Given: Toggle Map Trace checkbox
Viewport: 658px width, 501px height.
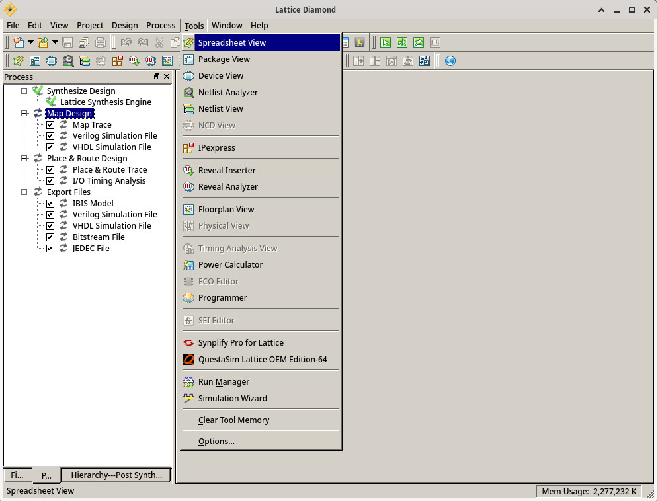Looking at the screenshot, I should [50, 125].
